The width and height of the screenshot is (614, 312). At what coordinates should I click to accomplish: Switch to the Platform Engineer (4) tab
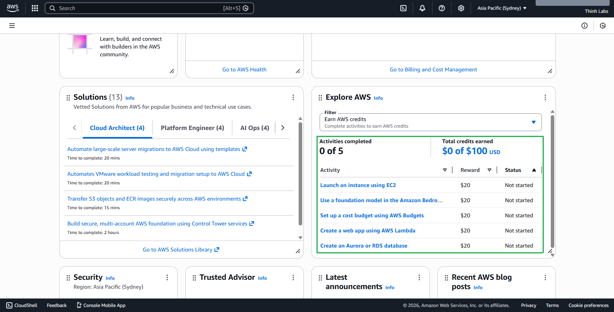point(192,128)
